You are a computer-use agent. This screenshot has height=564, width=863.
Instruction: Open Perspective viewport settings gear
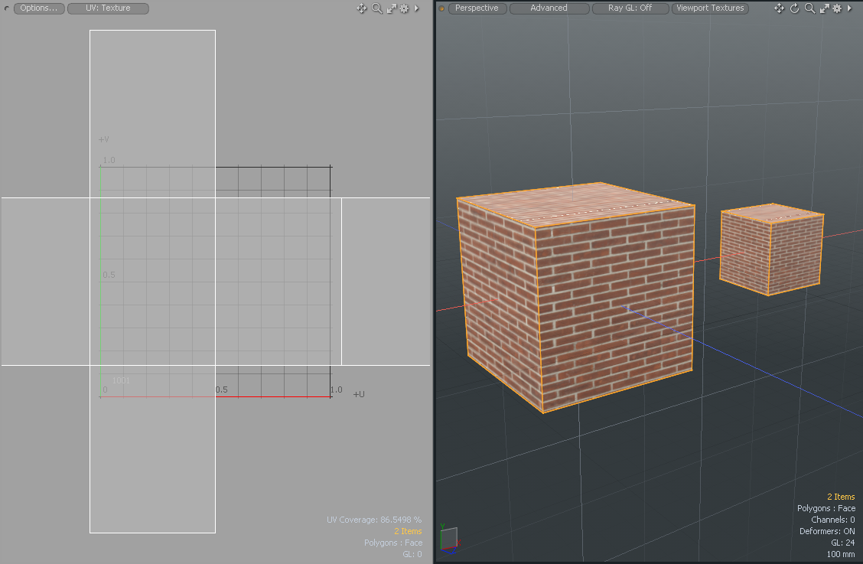tap(836, 8)
